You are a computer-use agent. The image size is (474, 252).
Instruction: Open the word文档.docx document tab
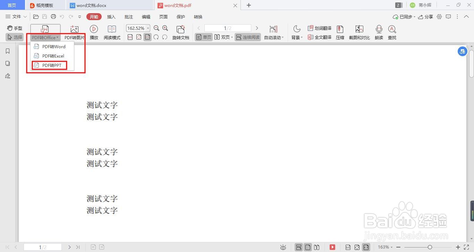pyautogui.click(x=91, y=5)
